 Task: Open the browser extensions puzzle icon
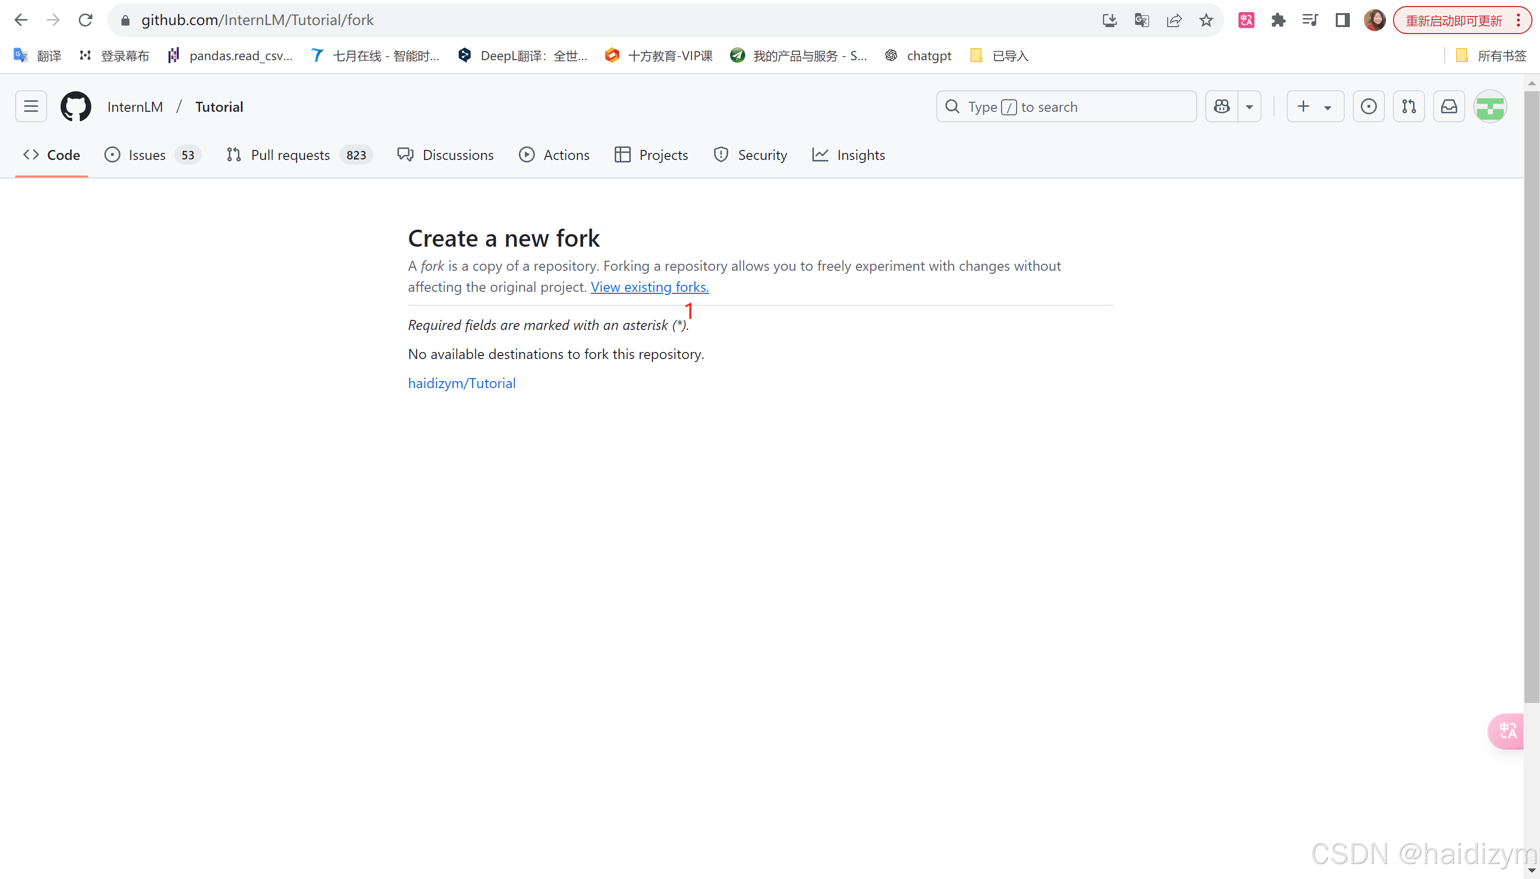tap(1278, 21)
